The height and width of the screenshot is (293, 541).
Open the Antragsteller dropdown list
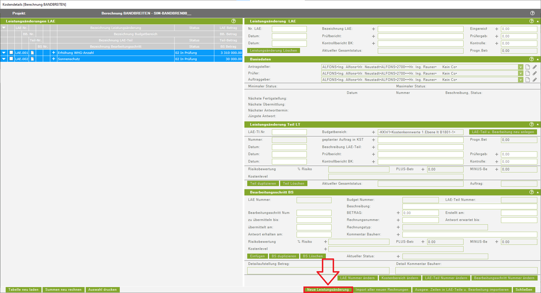click(x=520, y=67)
